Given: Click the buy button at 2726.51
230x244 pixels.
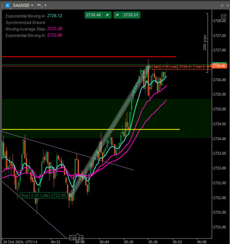Looking at the screenshot, I should 127,15.
